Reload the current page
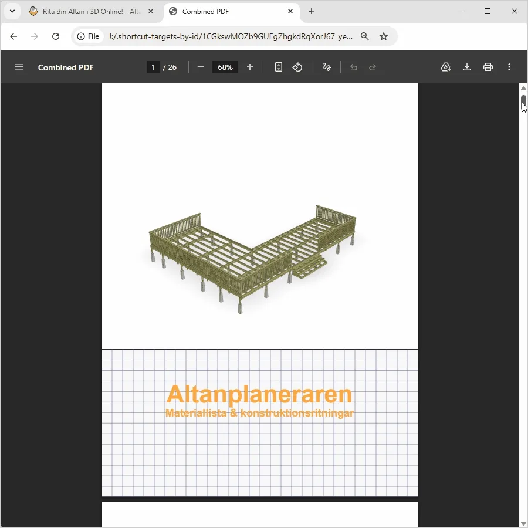Viewport: 528px width, 528px height. tap(56, 36)
